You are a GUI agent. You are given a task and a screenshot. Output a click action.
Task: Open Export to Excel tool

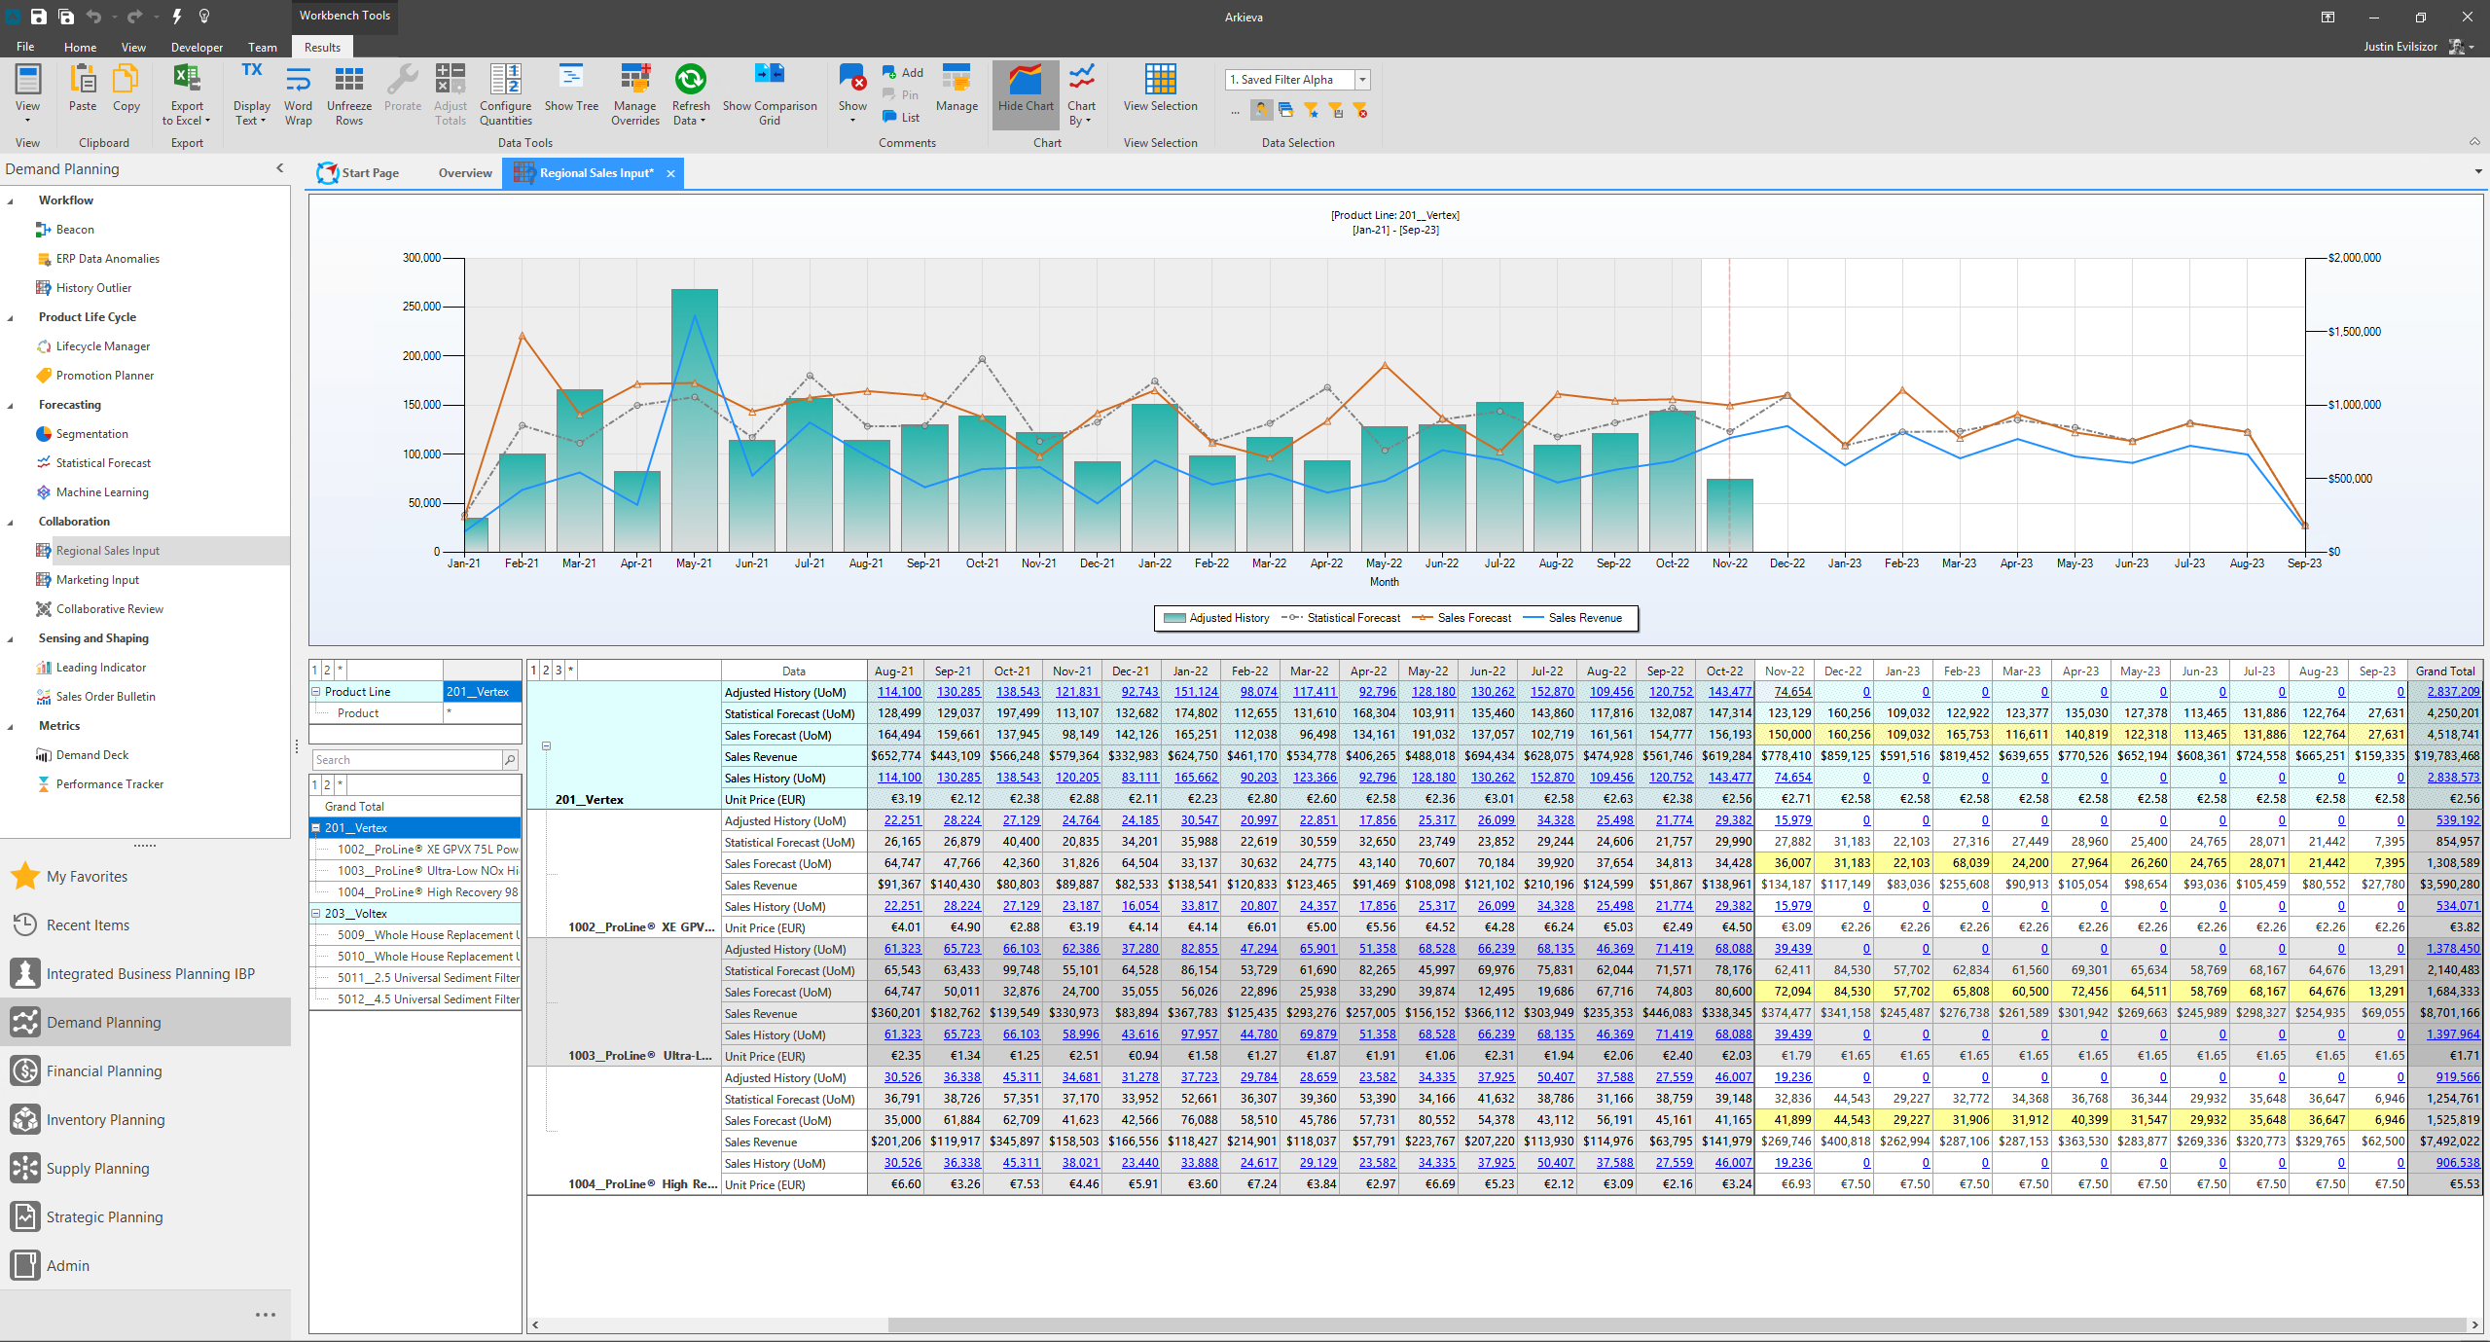point(186,93)
